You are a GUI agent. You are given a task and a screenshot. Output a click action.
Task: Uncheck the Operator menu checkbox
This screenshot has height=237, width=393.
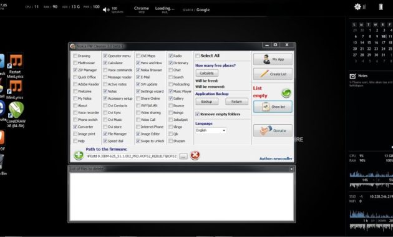tap(105, 56)
